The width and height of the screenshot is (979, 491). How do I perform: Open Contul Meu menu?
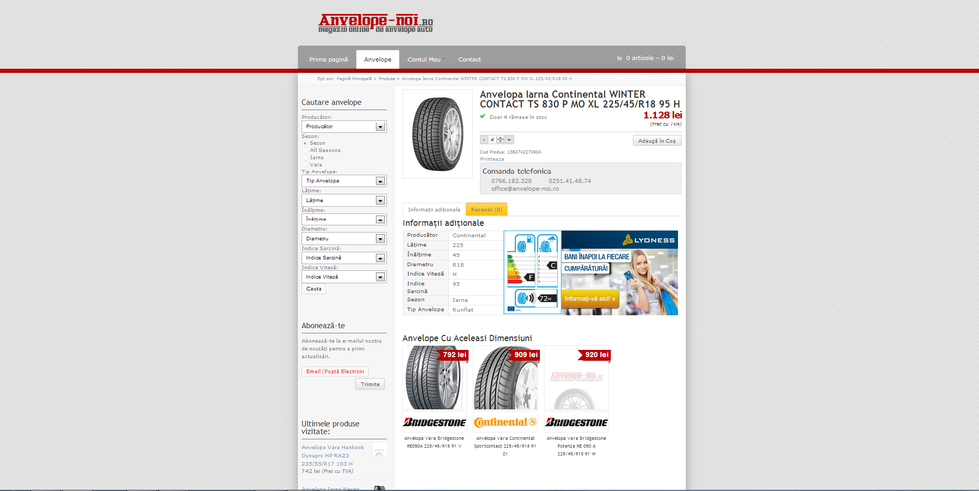425,59
